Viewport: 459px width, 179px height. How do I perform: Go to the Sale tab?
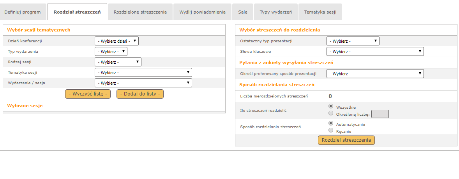click(x=243, y=12)
